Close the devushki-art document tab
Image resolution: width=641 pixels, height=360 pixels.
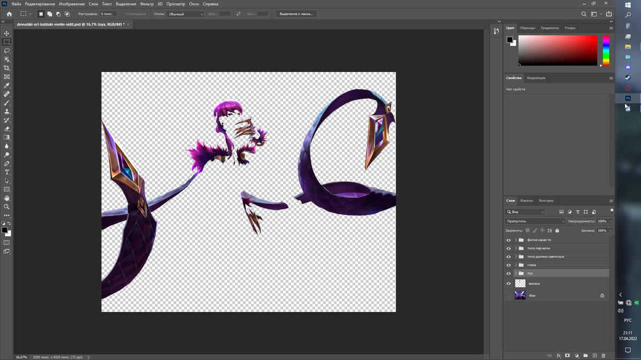128,24
